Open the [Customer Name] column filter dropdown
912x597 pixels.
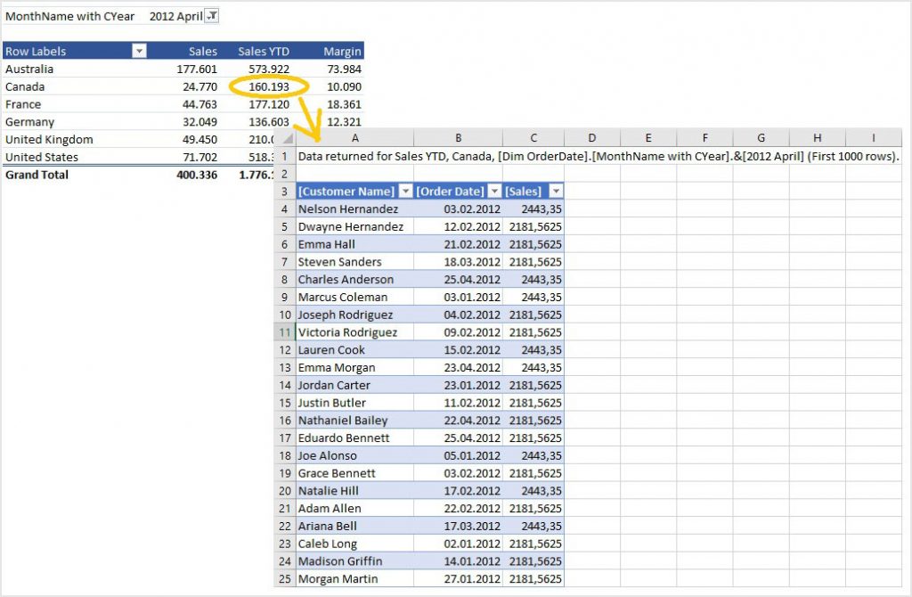click(406, 191)
